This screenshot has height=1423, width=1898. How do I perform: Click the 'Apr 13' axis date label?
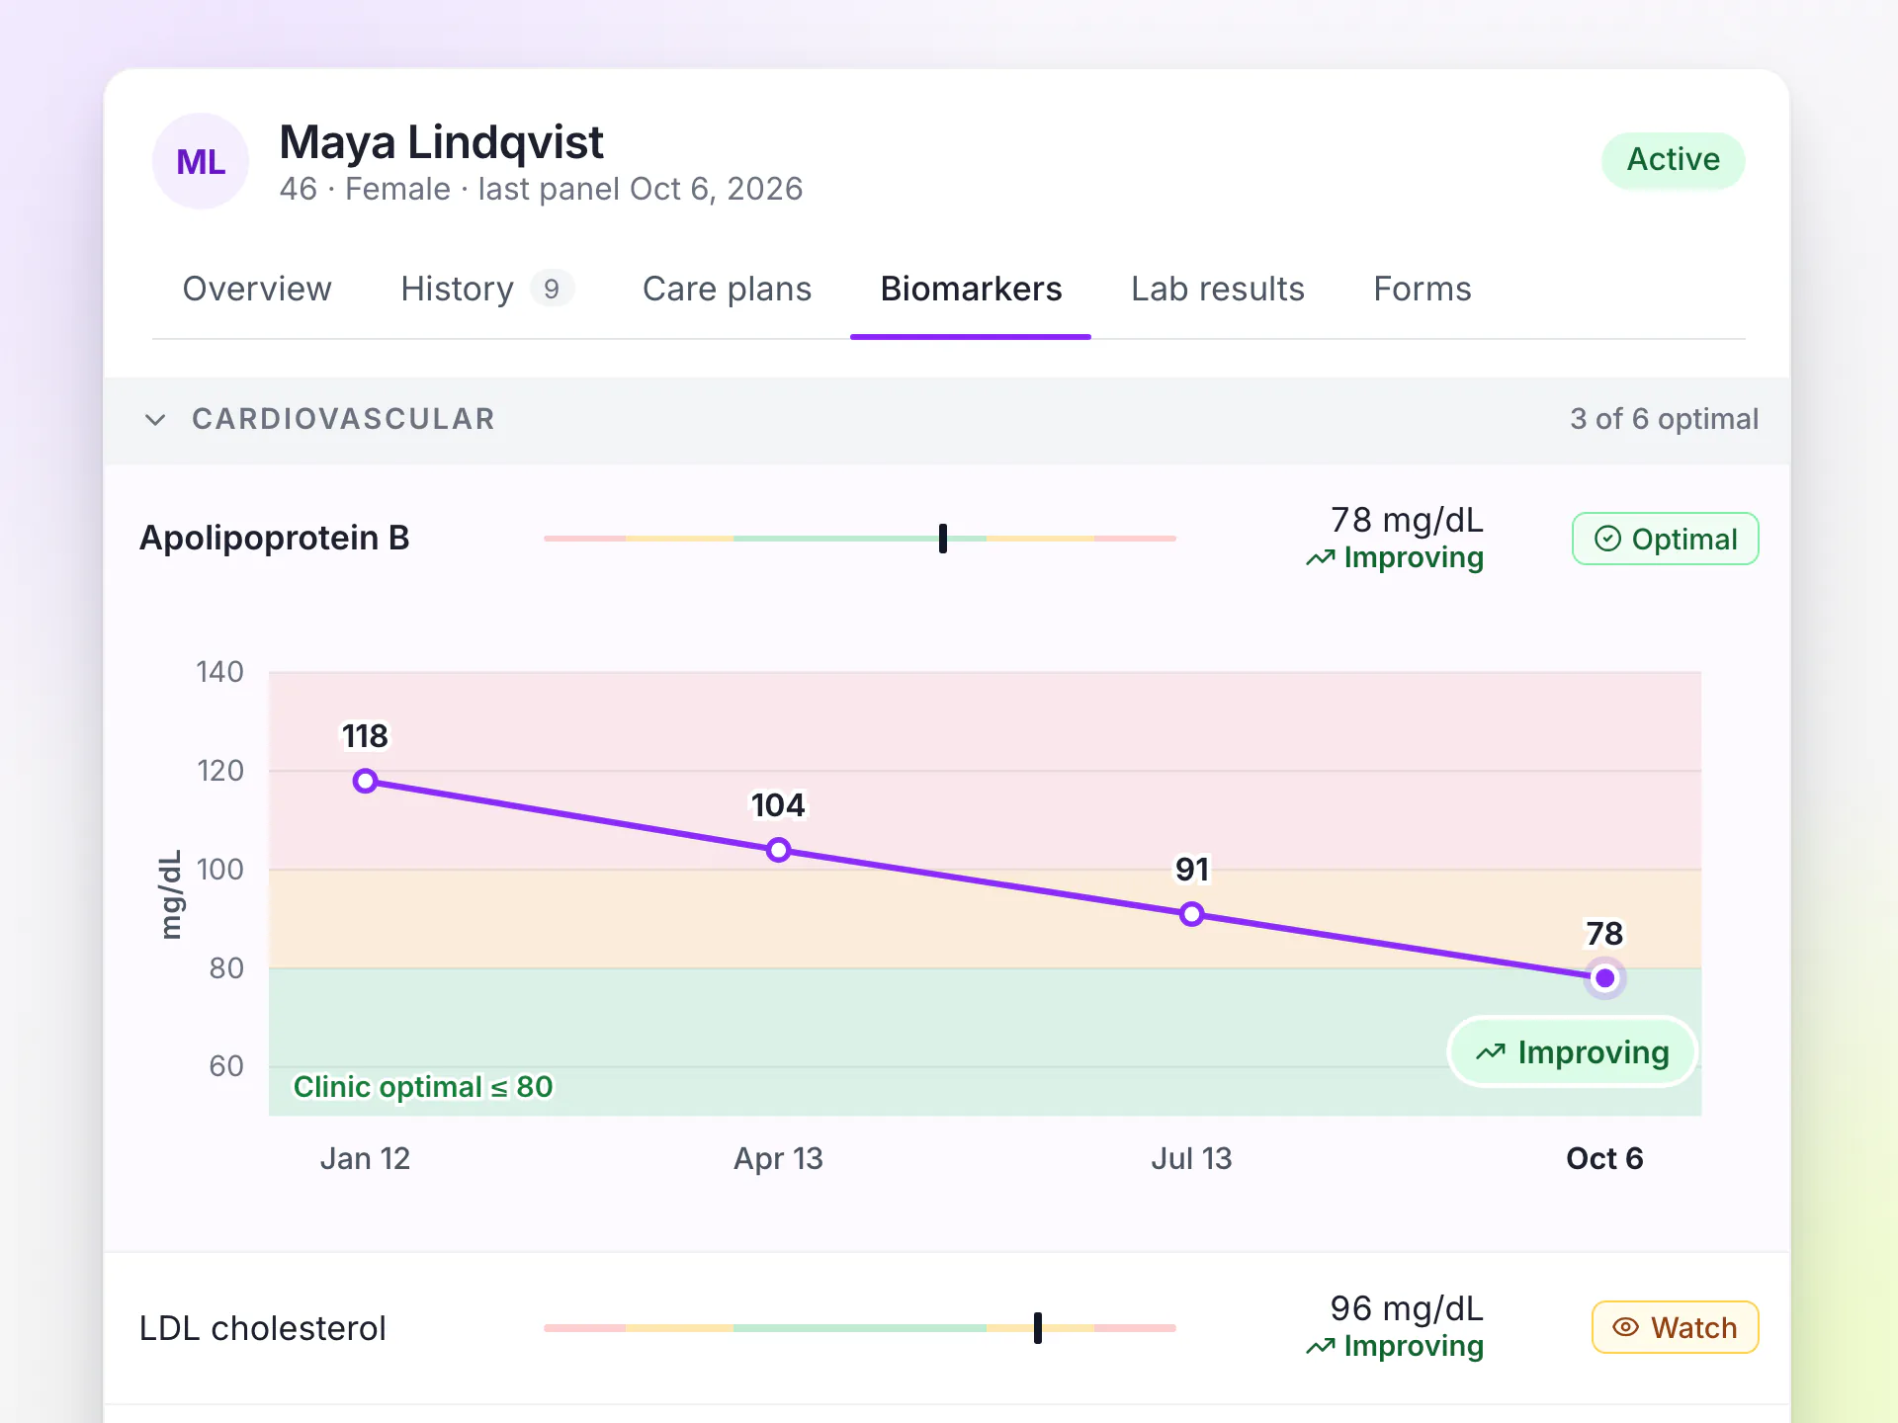(x=778, y=1158)
